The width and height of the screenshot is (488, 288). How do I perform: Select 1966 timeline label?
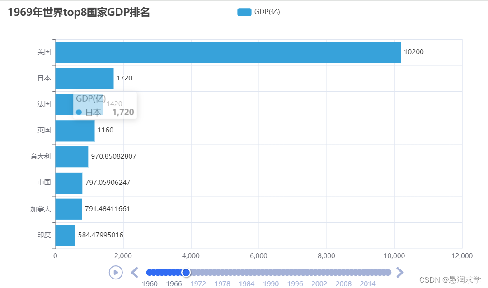coord(174,283)
